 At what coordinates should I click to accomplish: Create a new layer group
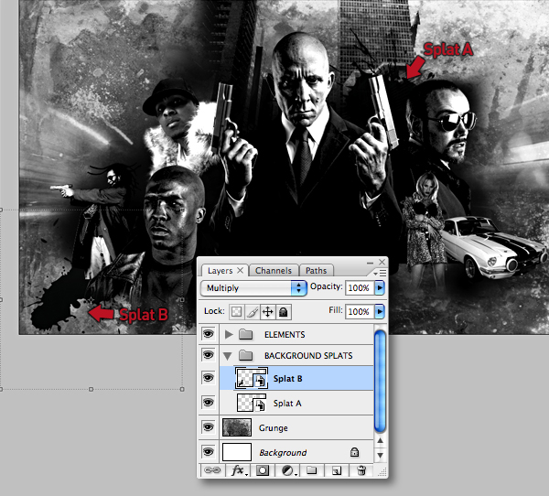[x=312, y=470]
